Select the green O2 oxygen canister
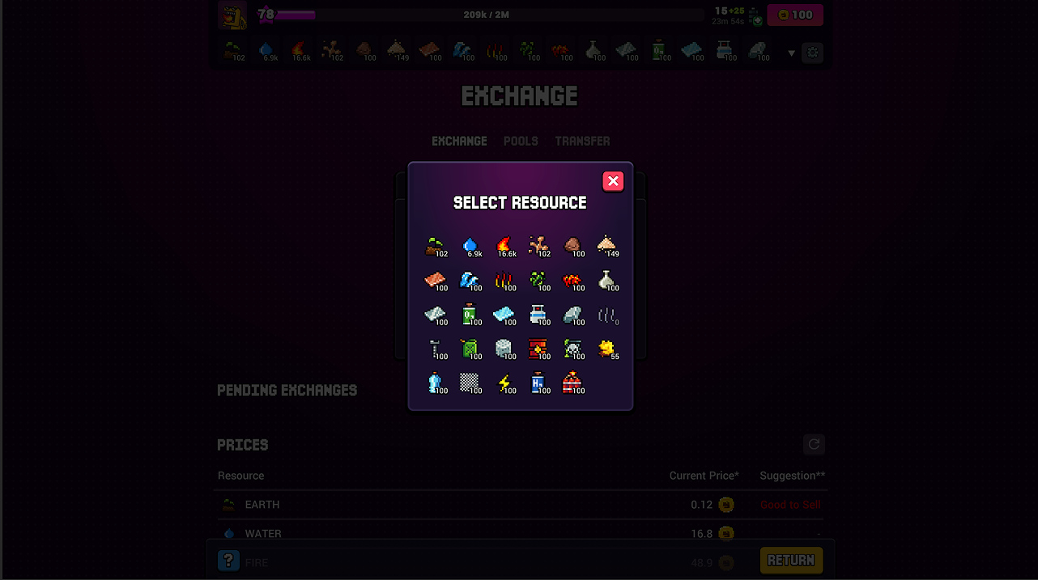Image resolution: width=1038 pixels, height=580 pixels. point(470,315)
